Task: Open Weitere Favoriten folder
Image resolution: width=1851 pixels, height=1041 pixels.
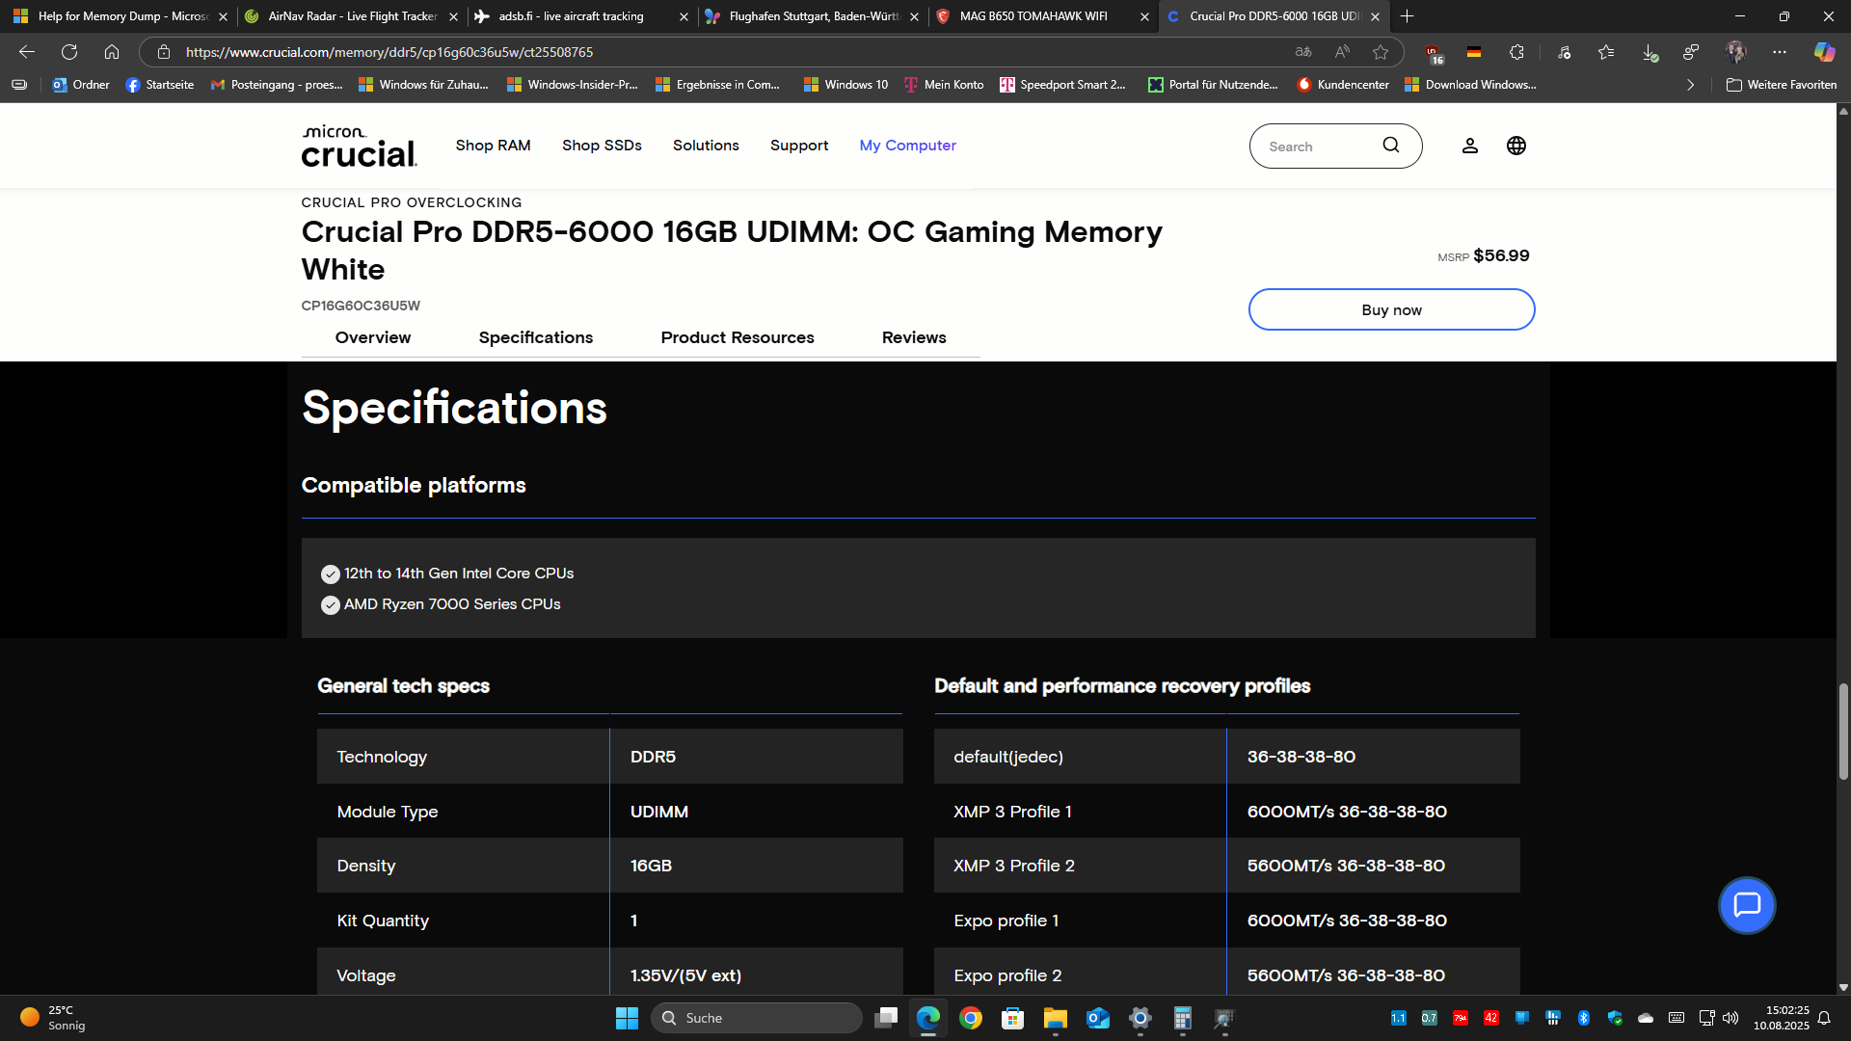Action: [x=1782, y=85]
